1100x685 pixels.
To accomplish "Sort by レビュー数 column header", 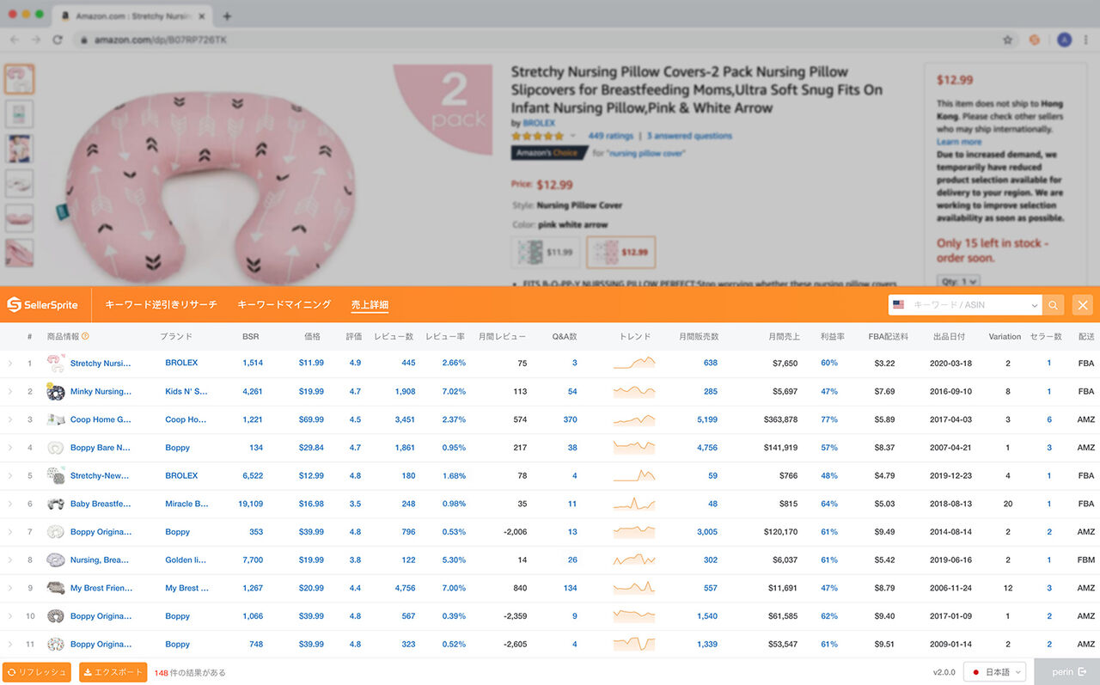I will tap(394, 337).
